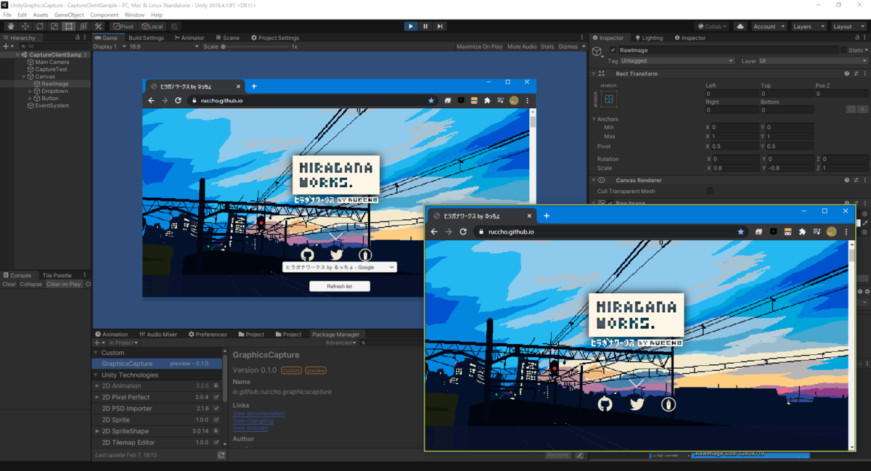The height and width of the screenshot is (471, 871).
Task: Select the Rect tool in Unity toolbar
Action: pos(69,26)
